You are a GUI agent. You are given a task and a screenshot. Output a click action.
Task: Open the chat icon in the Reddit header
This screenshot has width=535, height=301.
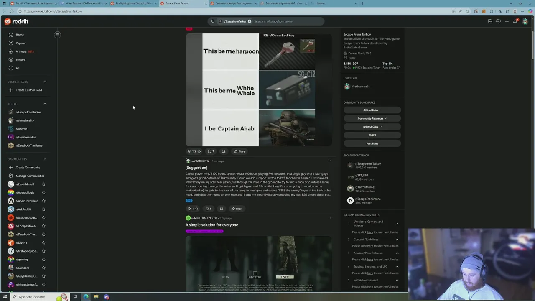click(x=498, y=21)
